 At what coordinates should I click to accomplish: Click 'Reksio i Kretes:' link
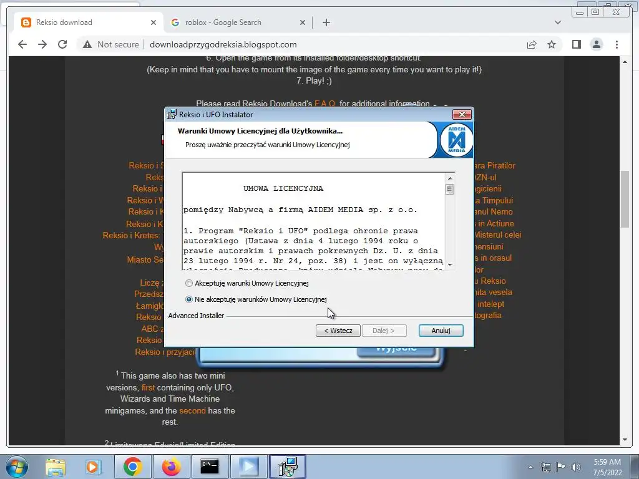pos(131,235)
